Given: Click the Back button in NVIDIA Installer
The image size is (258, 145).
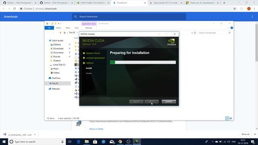Looking at the screenshot, I should [136, 101].
